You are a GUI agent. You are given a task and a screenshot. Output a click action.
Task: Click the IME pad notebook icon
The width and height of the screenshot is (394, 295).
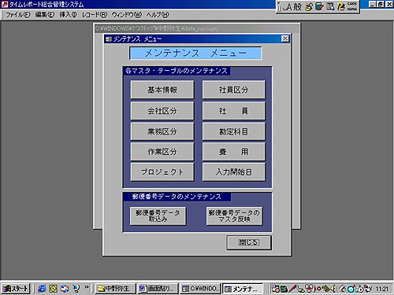point(319,6)
